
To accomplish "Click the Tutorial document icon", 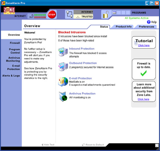I will (x=136, y=43).
